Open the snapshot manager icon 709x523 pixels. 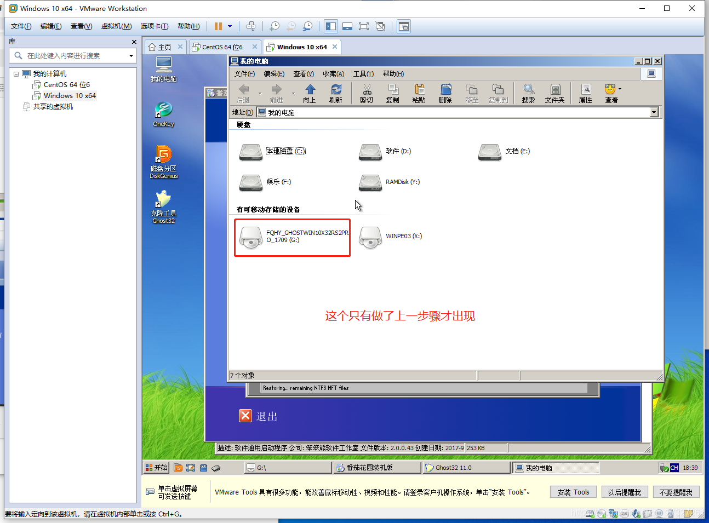point(308,26)
